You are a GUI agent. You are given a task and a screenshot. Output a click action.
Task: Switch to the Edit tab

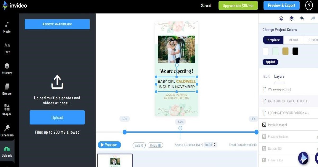click(266, 76)
